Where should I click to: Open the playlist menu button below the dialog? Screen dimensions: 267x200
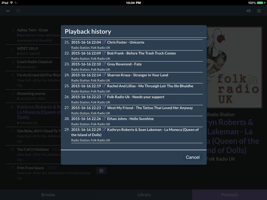pyautogui.click(x=101, y=170)
